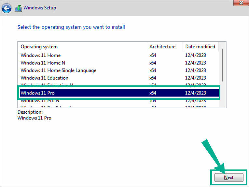This screenshot has height=187, width=249.
Task: Click the Operating system column header
Action: pyautogui.click(x=82, y=47)
